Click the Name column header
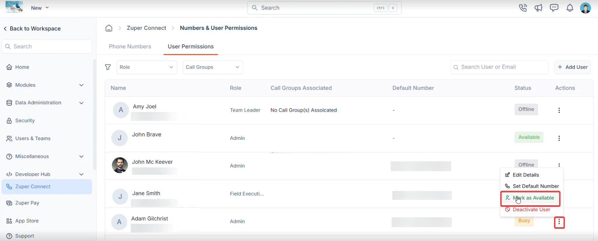Image resolution: width=598 pixels, height=241 pixels. click(118, 88)
